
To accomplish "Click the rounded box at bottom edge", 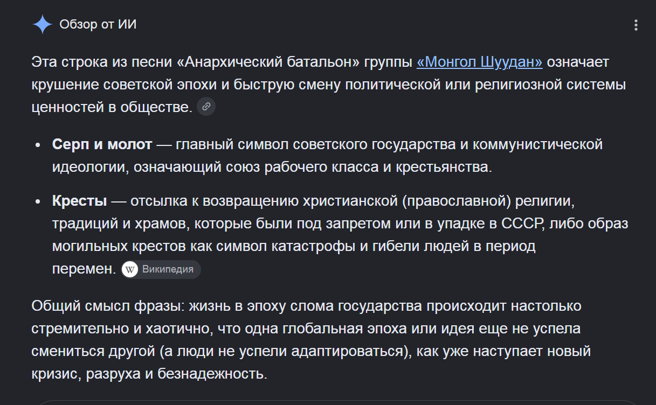I will (x=336, y=402).
